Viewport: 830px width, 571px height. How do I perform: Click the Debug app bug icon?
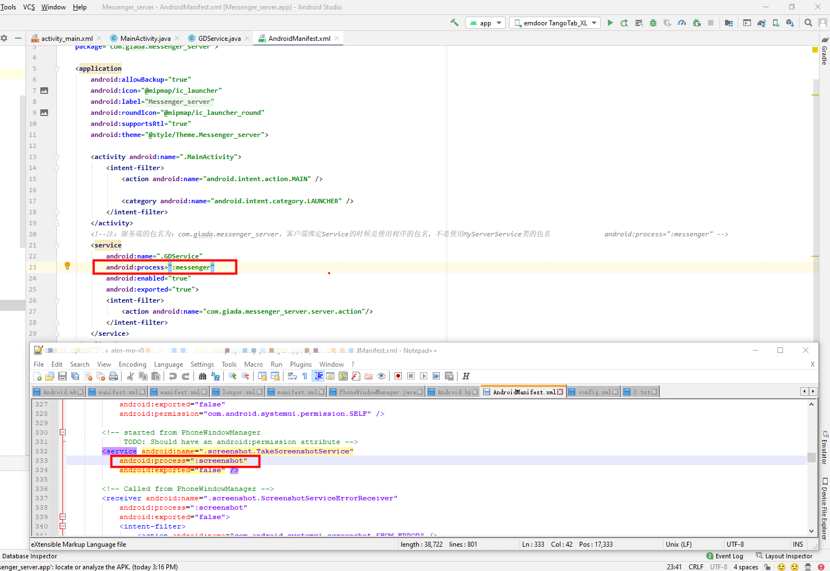[653, 23]
